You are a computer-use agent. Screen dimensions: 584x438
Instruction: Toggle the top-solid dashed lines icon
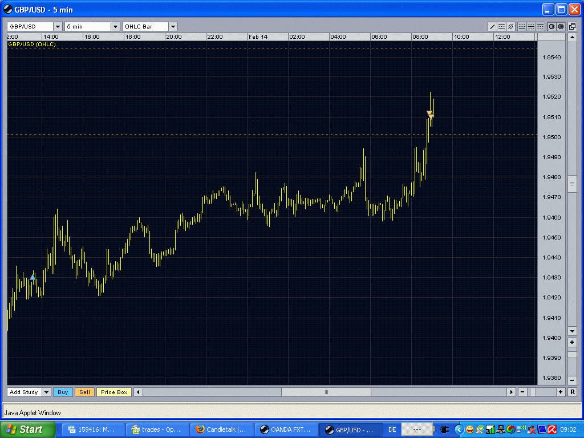tap(540, 26)
